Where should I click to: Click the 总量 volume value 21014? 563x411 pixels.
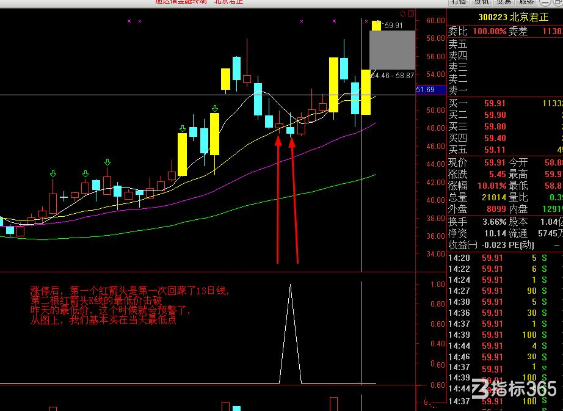(494, 197)
